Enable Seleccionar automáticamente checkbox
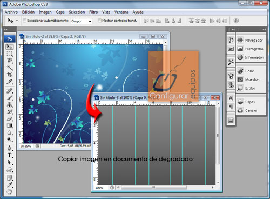The width and height of the screenshot is (270, 199). pyautogui.click(x=24, y=21)
